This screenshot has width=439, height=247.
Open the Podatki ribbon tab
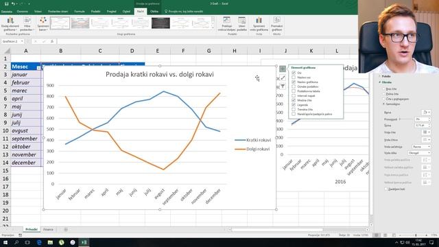tap(96, 12)
